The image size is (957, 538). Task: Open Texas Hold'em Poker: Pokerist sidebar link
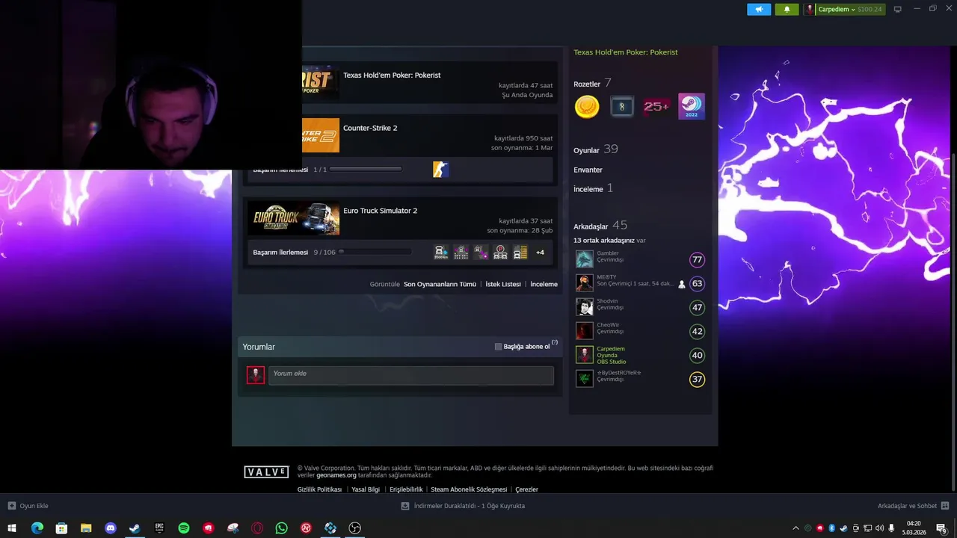[x=626, y=52]
